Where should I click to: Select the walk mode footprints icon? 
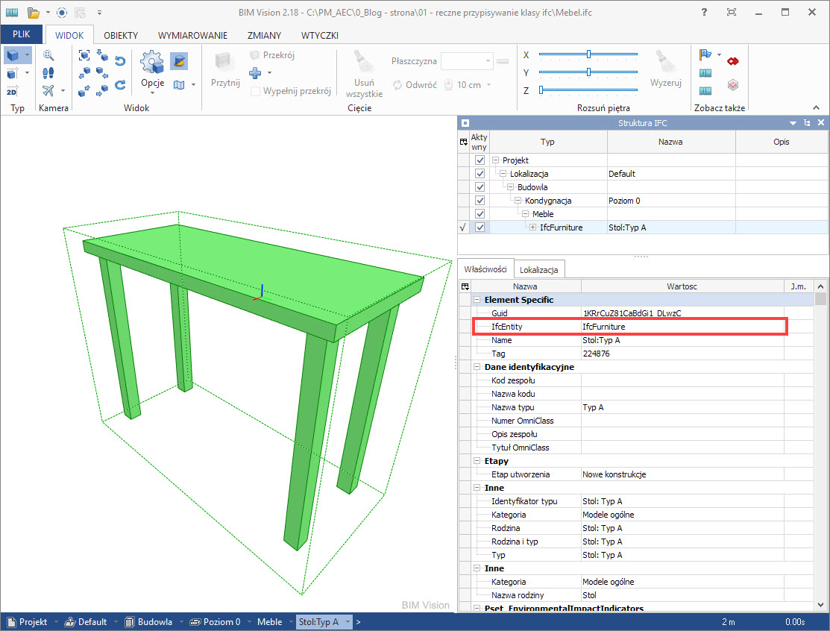tap(48, 73)
